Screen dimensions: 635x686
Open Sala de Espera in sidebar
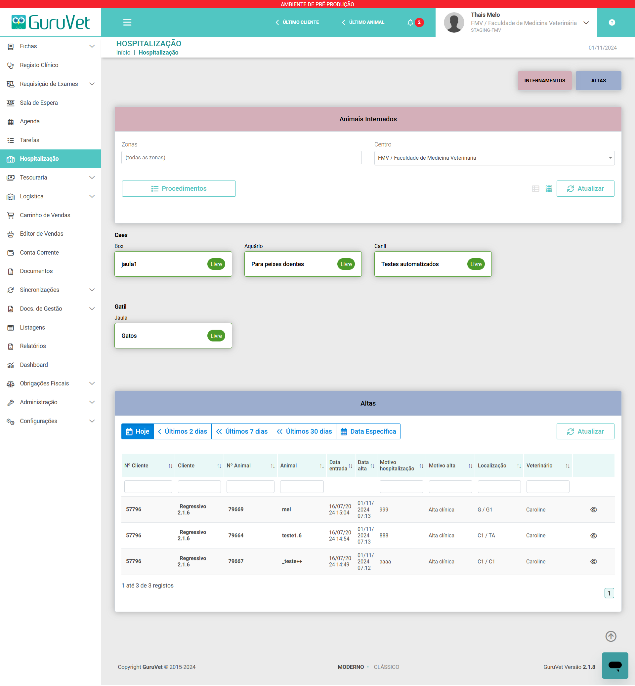coord(39,103)
